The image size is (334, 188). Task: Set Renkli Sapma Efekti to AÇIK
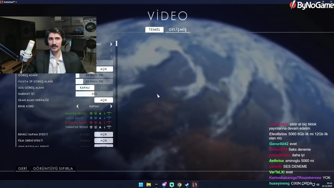tap(104, 134)
